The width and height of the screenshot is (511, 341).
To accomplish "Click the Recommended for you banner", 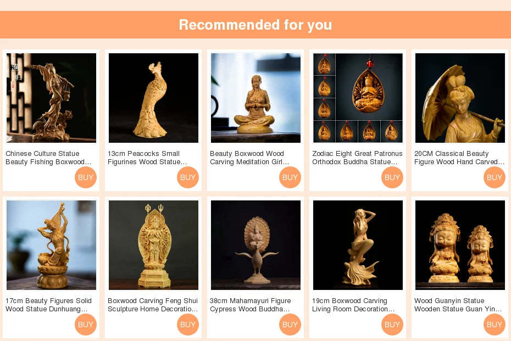I will point(255,25).
